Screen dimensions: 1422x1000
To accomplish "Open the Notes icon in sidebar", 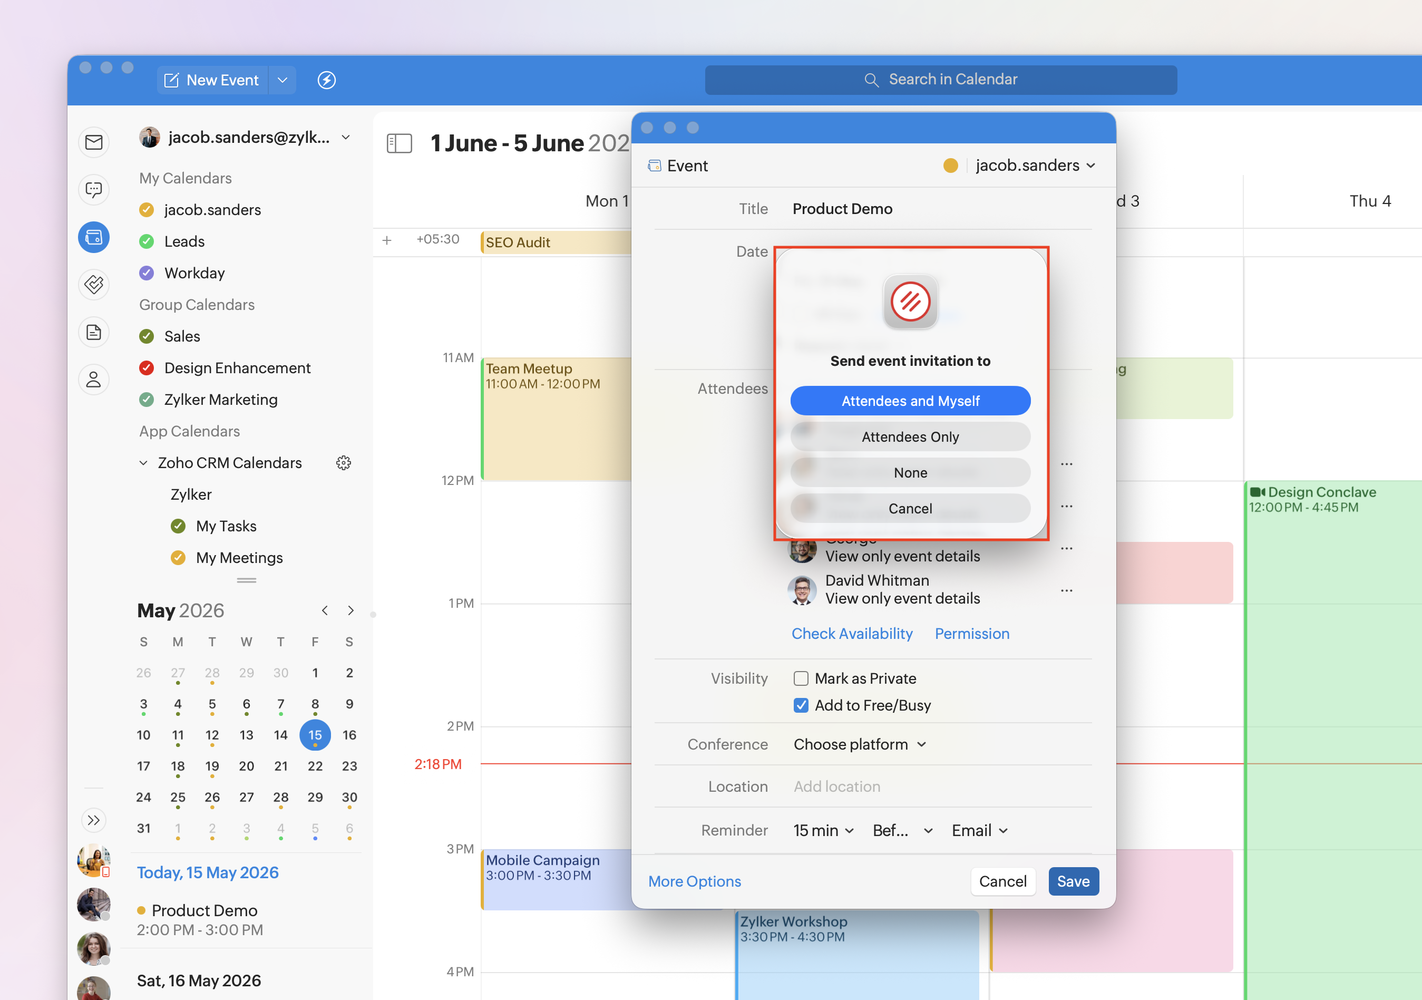I will (93, 332).
